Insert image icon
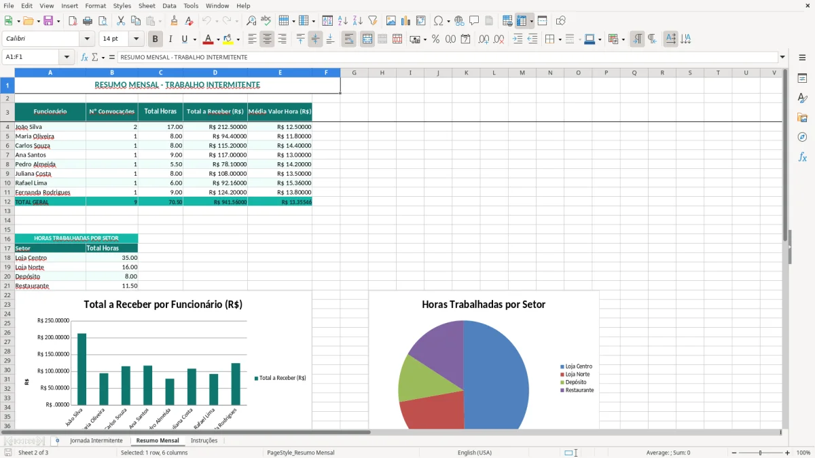The image size is (815, 458). click(391, 21)
